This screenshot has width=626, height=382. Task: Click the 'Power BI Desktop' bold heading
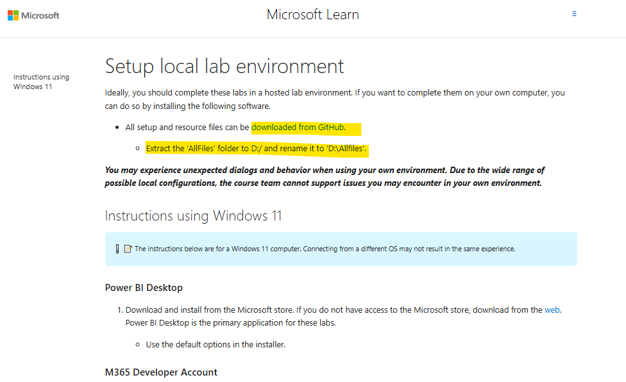tap(144, 287)
